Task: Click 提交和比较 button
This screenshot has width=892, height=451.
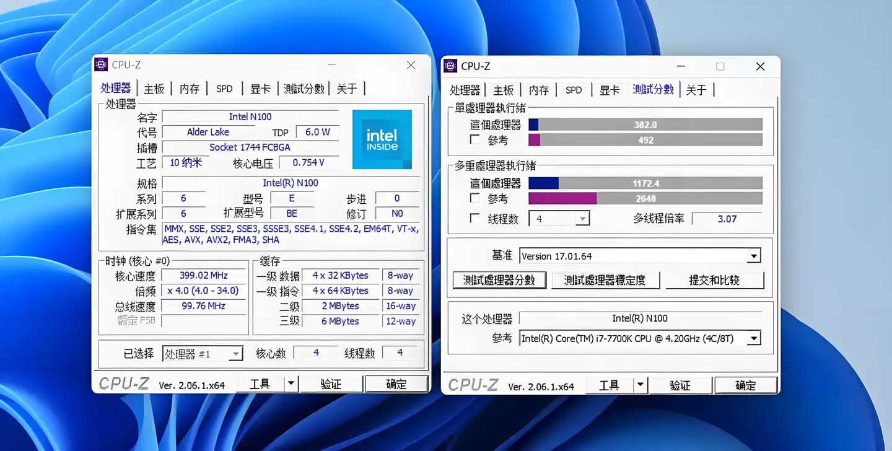Action: [714, 280]
